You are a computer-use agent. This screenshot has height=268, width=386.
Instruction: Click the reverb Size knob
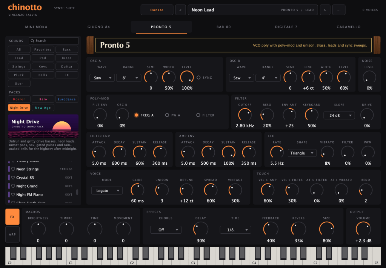[327, 229]
